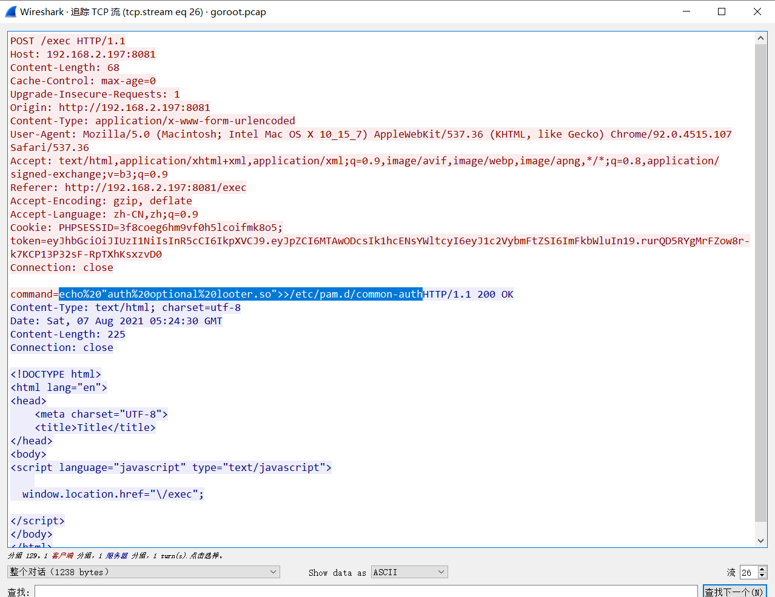Screen dimensions: 775x597
Task: Click the 'Safari/537.36' line
Action: tap(50, 147)
